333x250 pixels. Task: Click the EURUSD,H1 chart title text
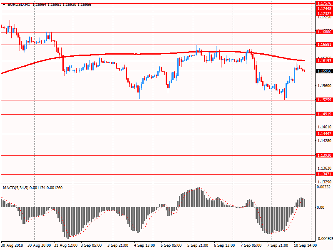click(x=19, y=4)
